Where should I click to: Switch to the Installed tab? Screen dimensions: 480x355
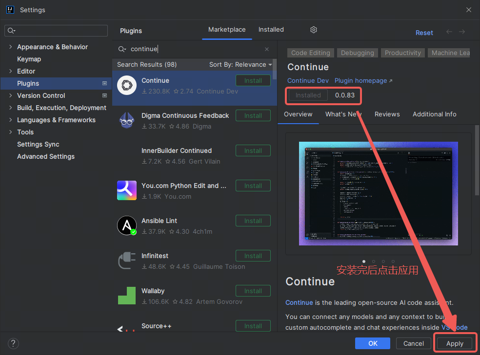coord(271,30)
